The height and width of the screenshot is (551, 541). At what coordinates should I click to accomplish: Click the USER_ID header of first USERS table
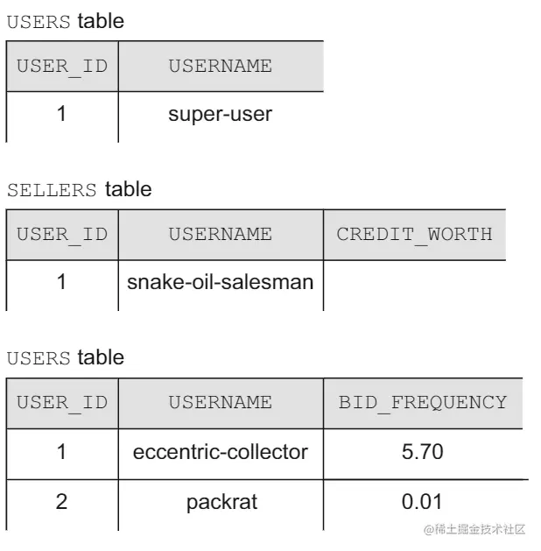(x=62, y=67)
